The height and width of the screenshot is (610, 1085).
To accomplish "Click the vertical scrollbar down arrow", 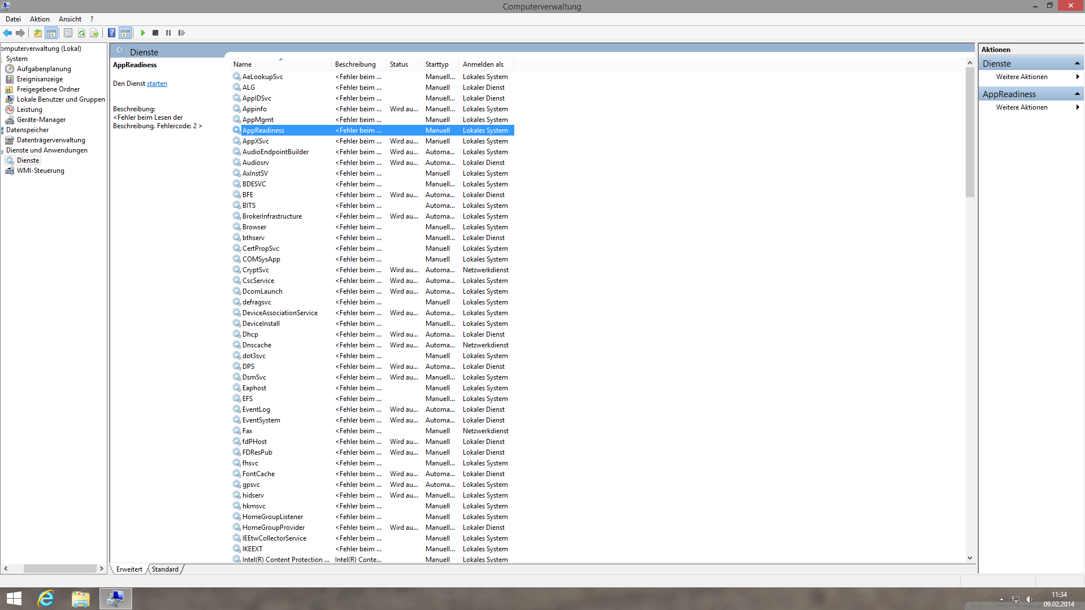I will (970, 558).
